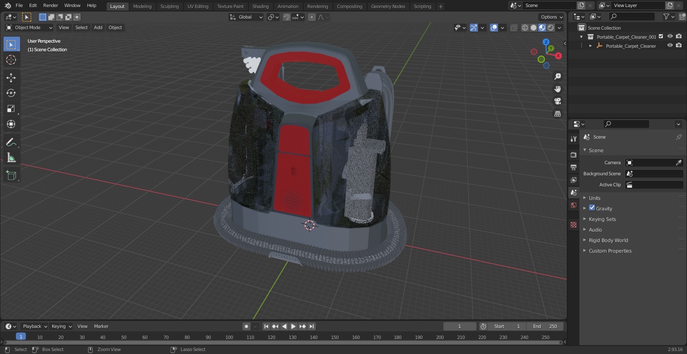Switch to the Geometry Nodes workspace tab
The image size is (687, 354).
tap(388, 6)
